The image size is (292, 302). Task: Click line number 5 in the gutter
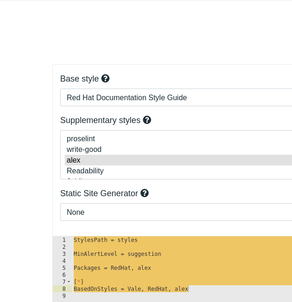pos(64,268)
